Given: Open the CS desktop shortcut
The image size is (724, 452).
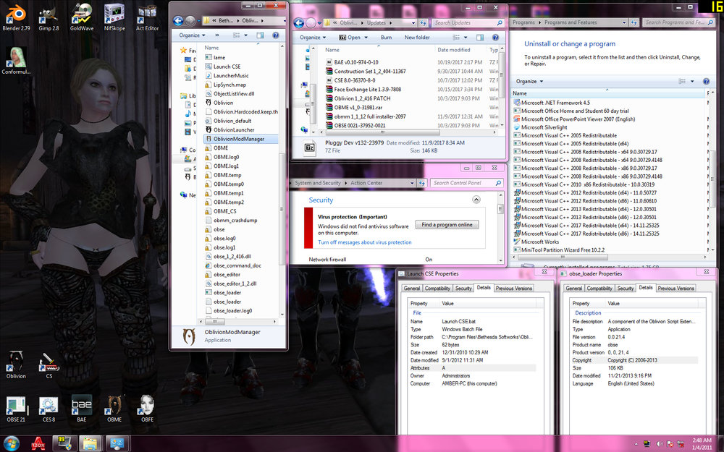Looking at the screenshot, I should 49,364.
